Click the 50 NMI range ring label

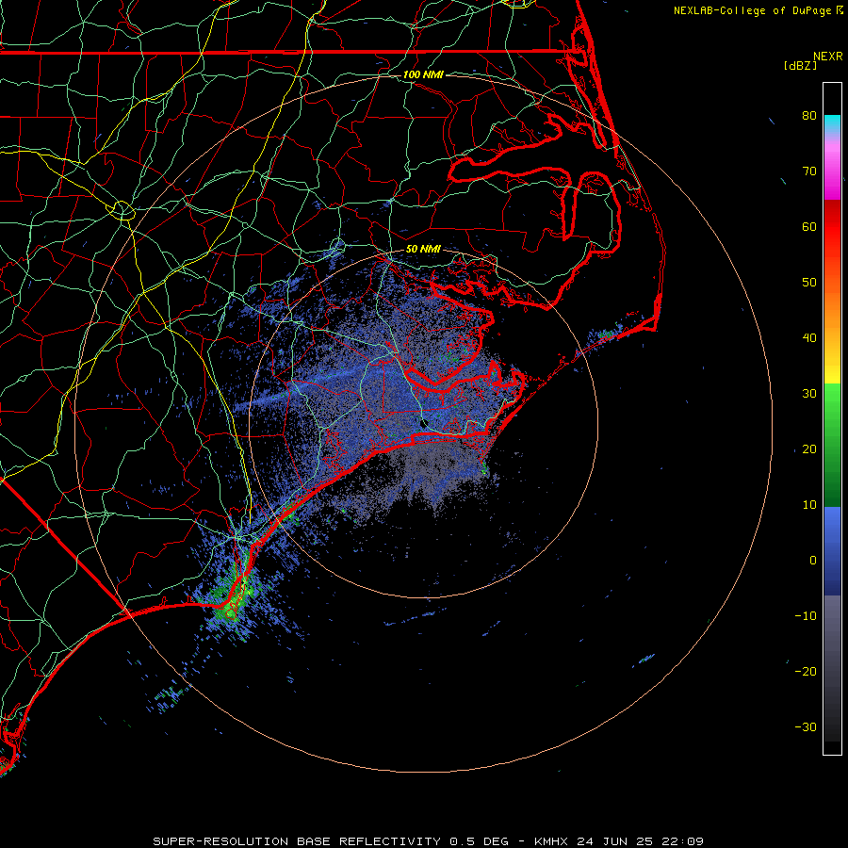point(423,249)
